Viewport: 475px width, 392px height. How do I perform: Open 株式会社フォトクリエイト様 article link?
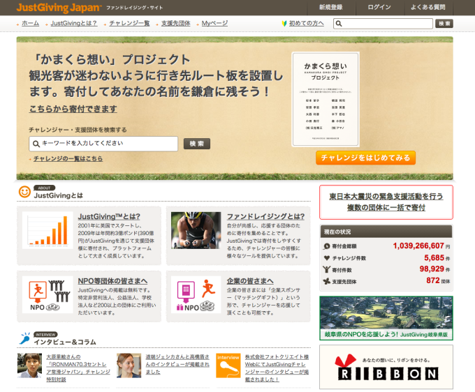[277, 368]
